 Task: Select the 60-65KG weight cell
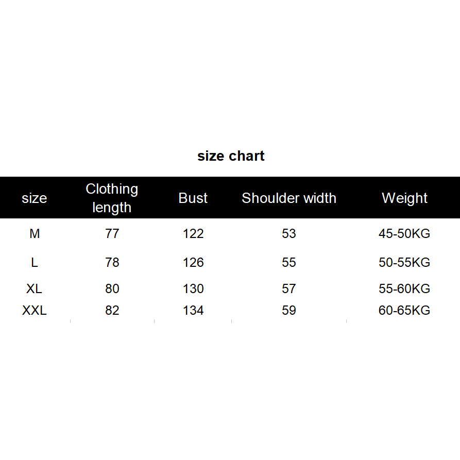tap(404, 311)
